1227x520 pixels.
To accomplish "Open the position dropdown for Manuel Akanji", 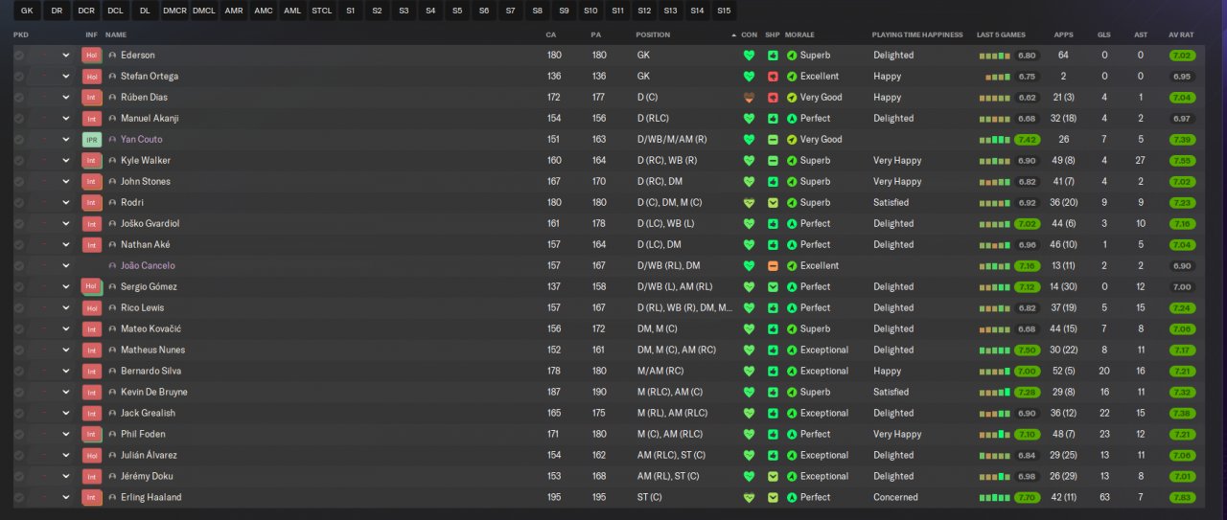I will point(66,119).
